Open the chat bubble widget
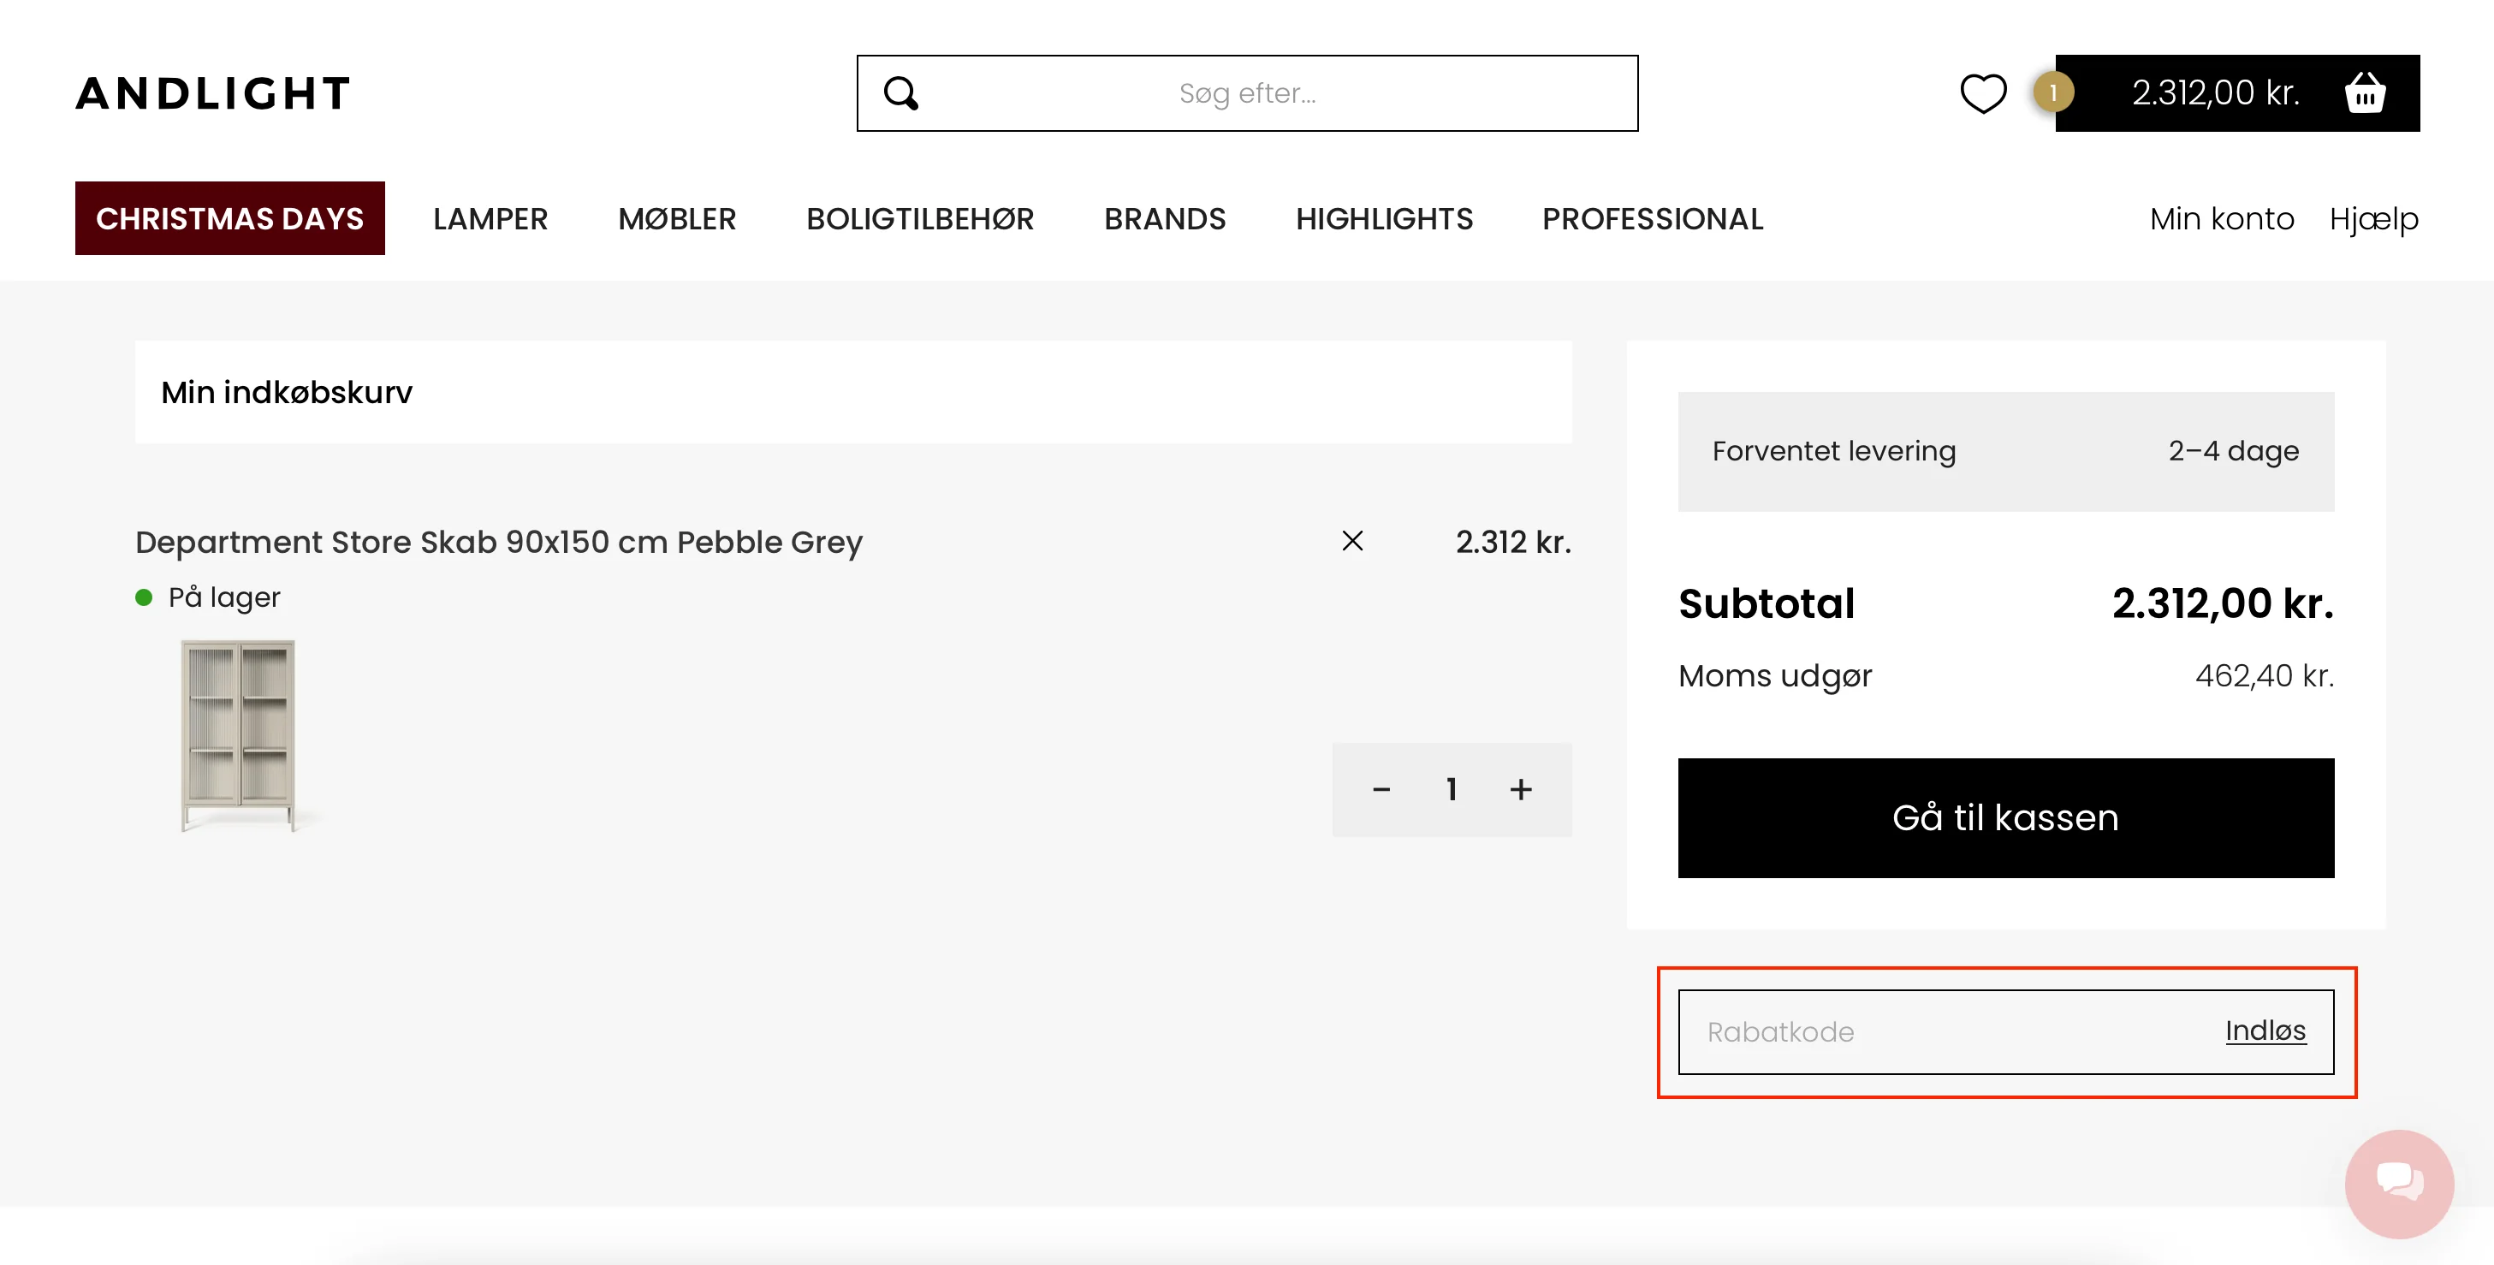 point(2399,1183)
